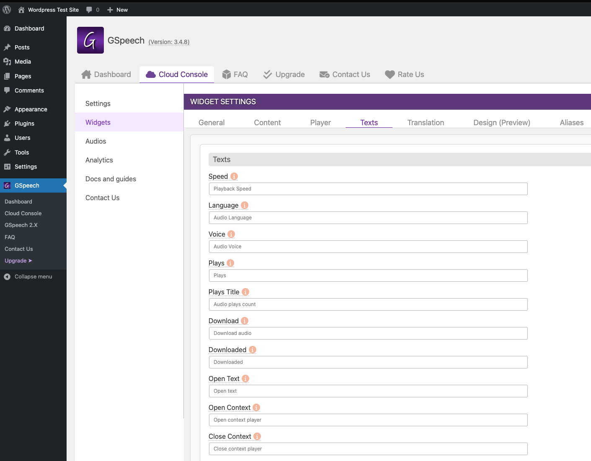
Task: Open the Upgrade tab
Action: click(x=284, y=75)
